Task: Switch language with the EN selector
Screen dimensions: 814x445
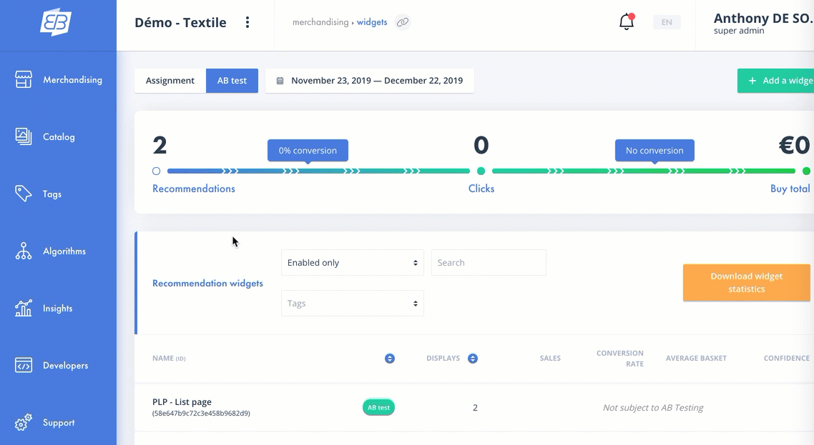Action: click(667, 22)
